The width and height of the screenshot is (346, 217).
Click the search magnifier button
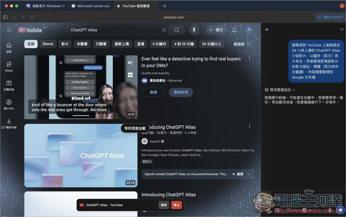[177, 30]
